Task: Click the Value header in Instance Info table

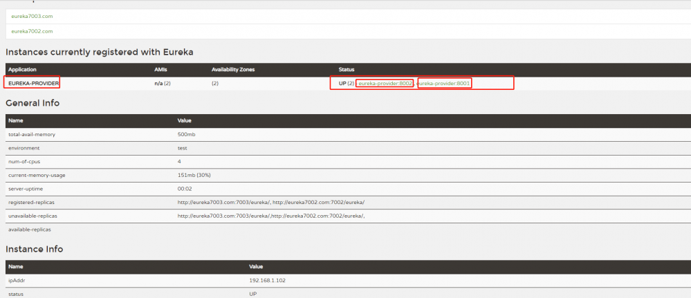Action: (256, 267)
